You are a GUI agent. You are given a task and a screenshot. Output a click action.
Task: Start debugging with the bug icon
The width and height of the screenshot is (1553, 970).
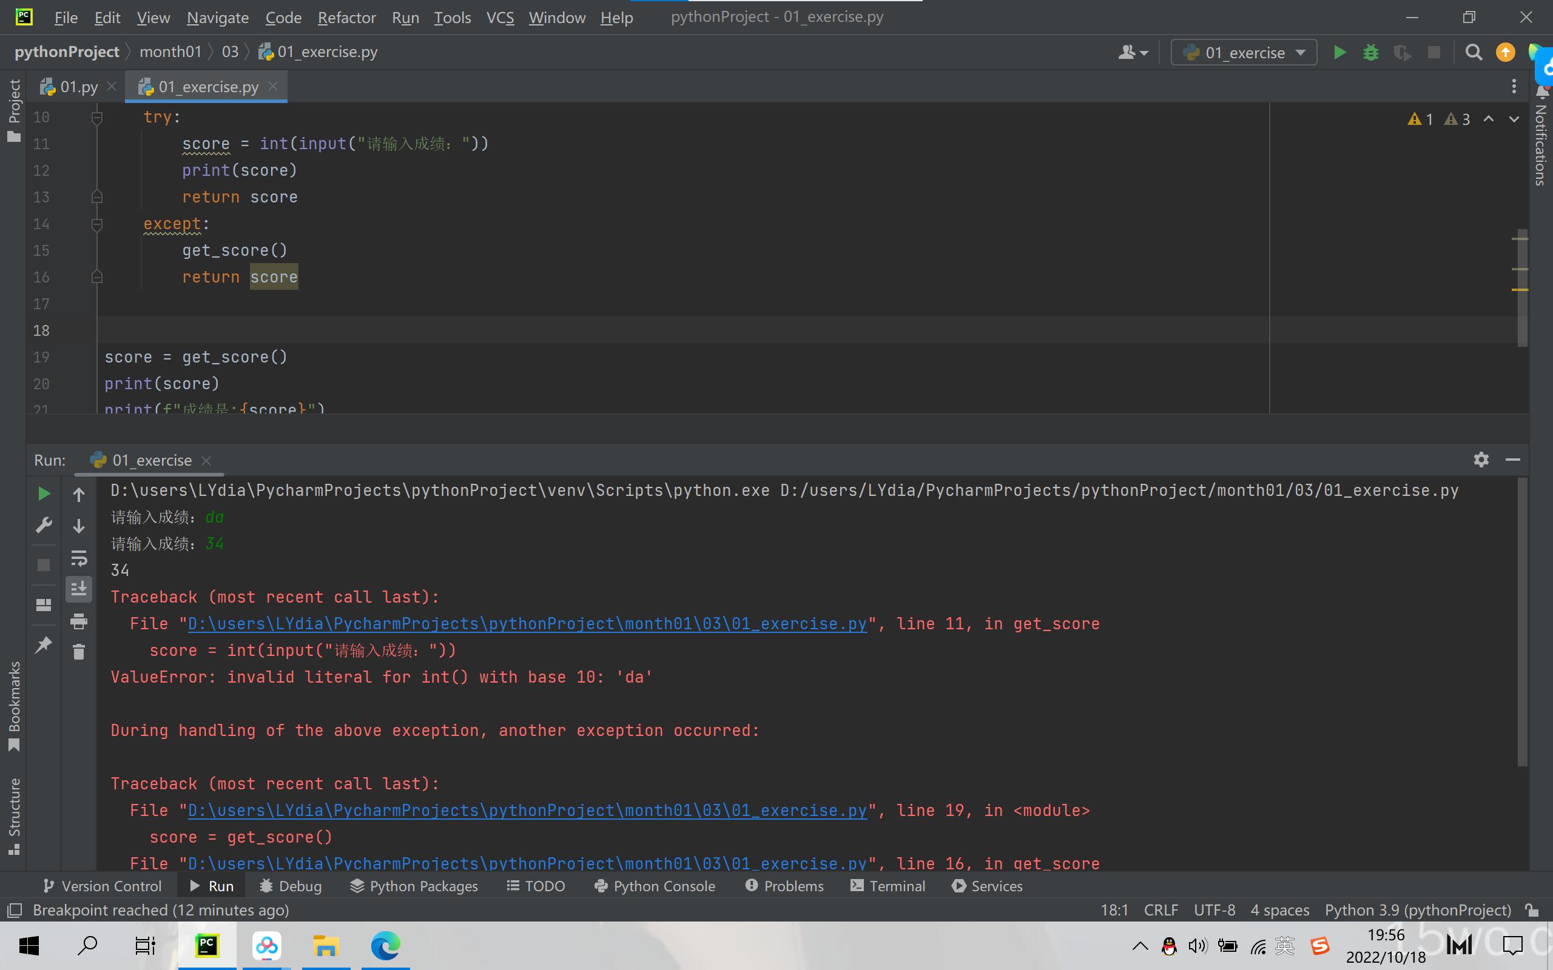click(1371, 52)
